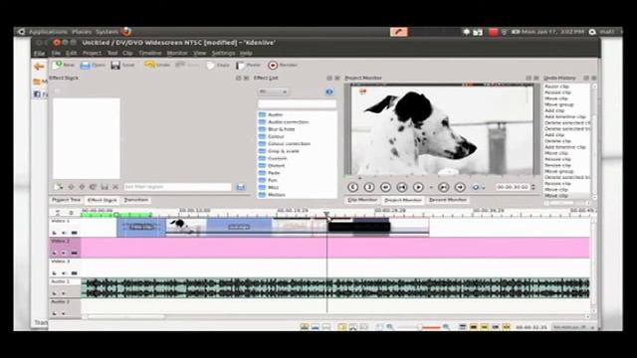Click the Project Monitor timecode stepper arrows
This screenshot has height=358, width=637.
tap(533, 187)
